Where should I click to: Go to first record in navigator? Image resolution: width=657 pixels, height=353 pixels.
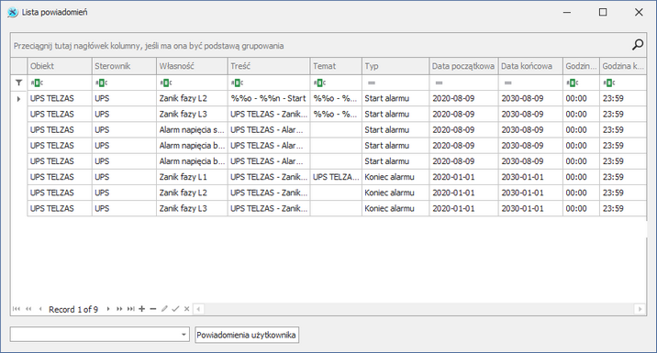[17, 309]
